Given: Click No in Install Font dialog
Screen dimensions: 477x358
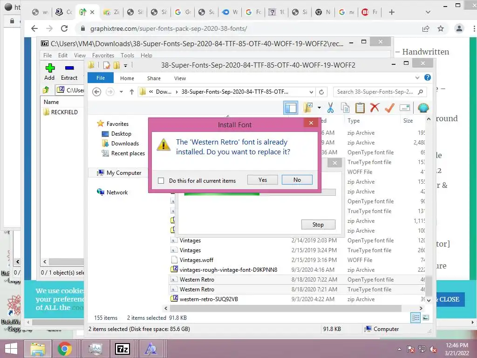Looking at the screenshot, I should pyautogui.click(x=297, y=180).
